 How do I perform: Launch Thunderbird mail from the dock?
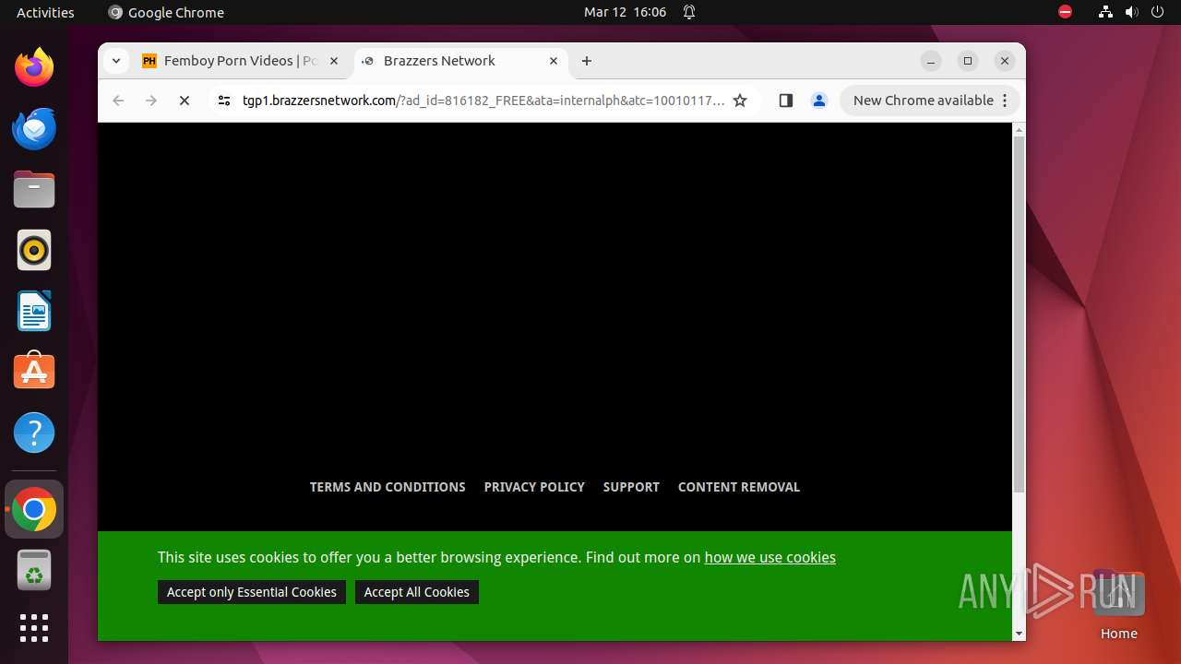tap(34, 128)
